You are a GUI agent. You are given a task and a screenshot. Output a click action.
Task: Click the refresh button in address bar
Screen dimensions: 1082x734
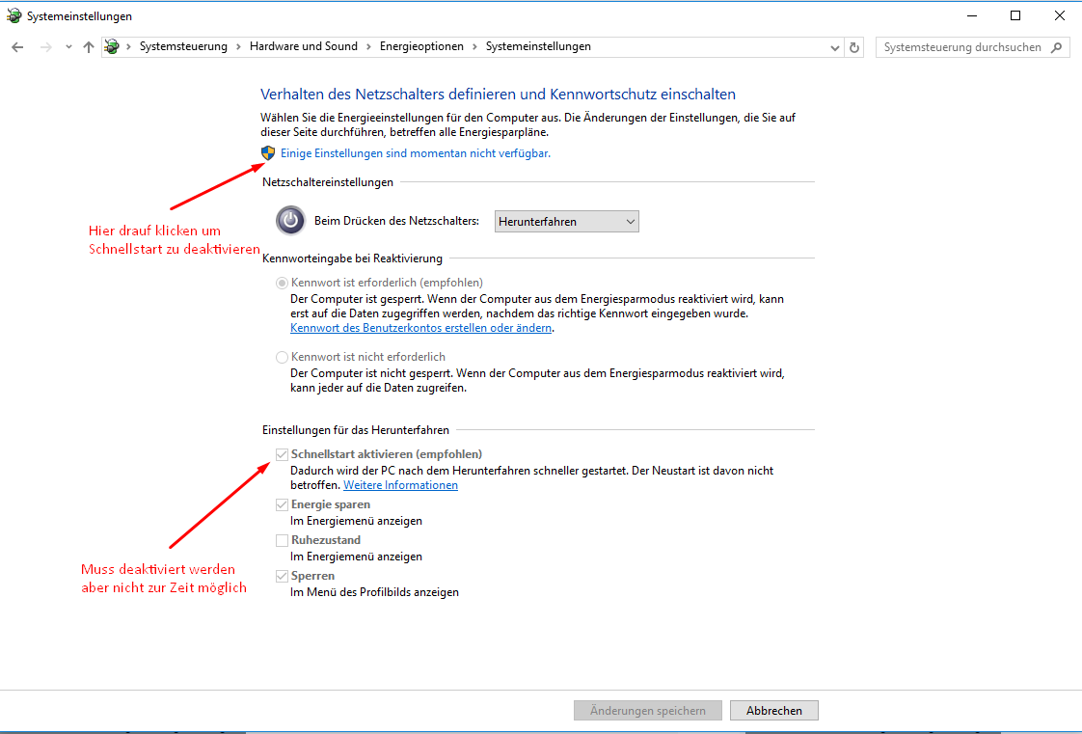pos(854,47)
